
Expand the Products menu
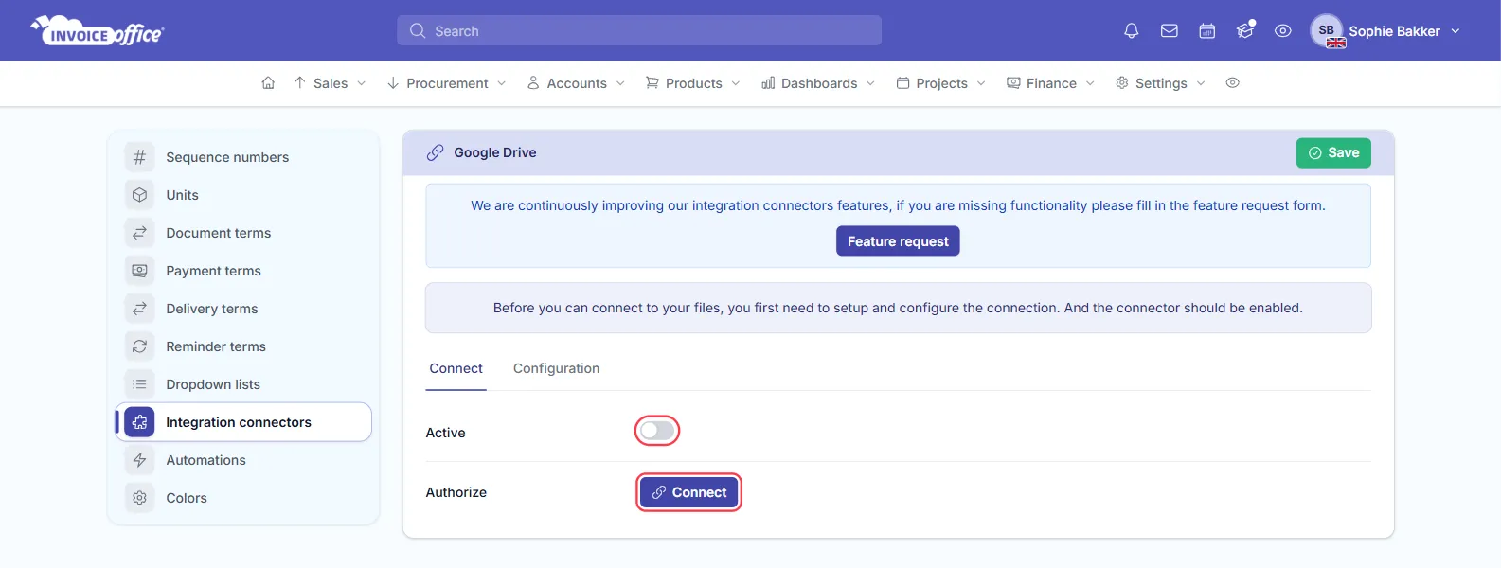coord(693,83)
